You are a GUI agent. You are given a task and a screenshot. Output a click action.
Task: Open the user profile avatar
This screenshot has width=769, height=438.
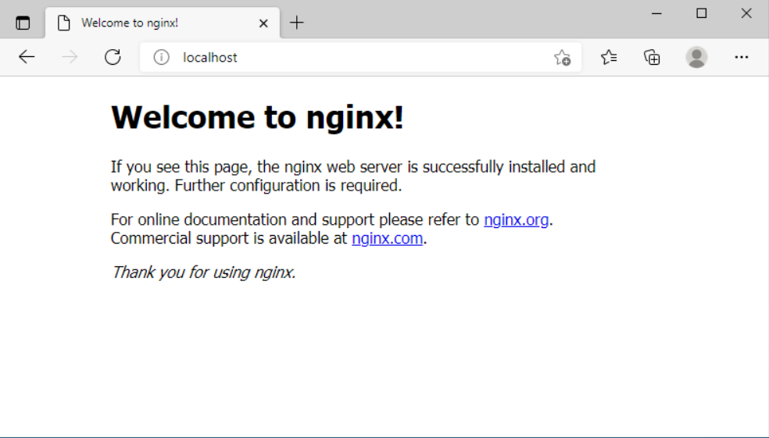point(696,57)
